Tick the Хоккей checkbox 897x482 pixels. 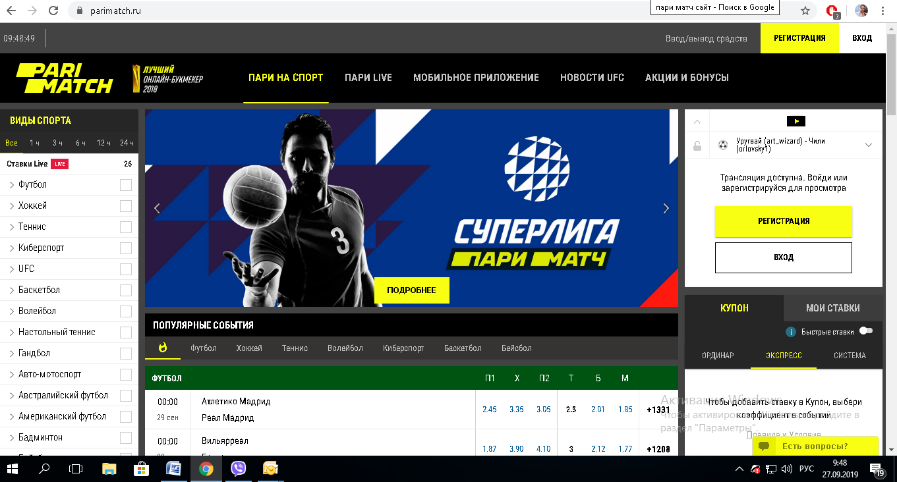coord(126,206)
